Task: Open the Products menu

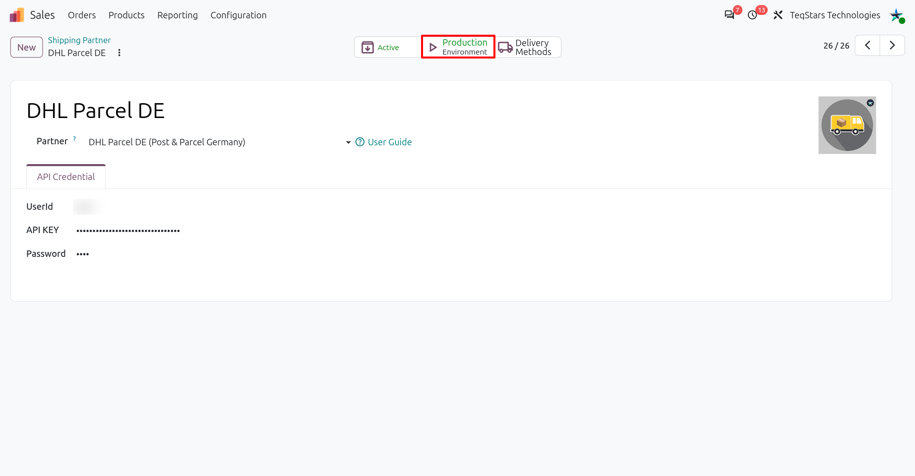Action: click(126, 15)
